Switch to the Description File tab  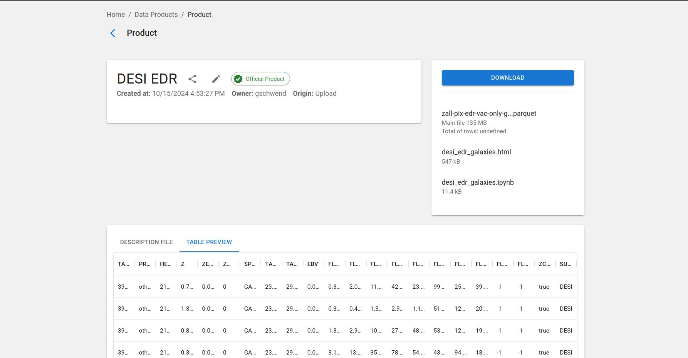coord(146,242)
